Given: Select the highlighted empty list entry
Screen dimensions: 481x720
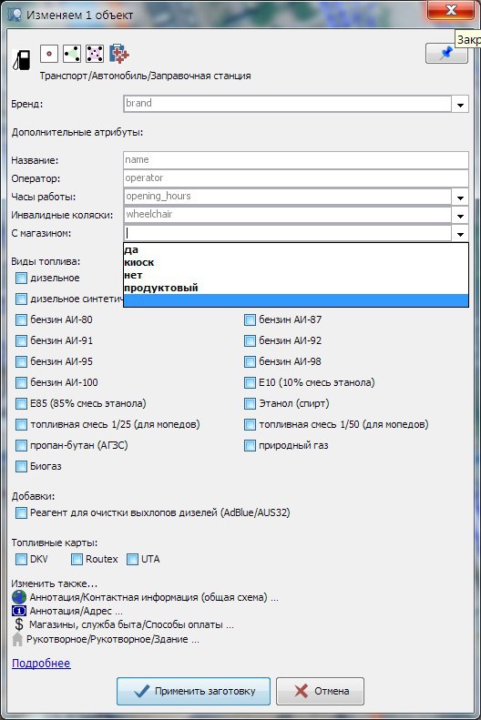Looking at the screenshot, I should click(296, 300).
